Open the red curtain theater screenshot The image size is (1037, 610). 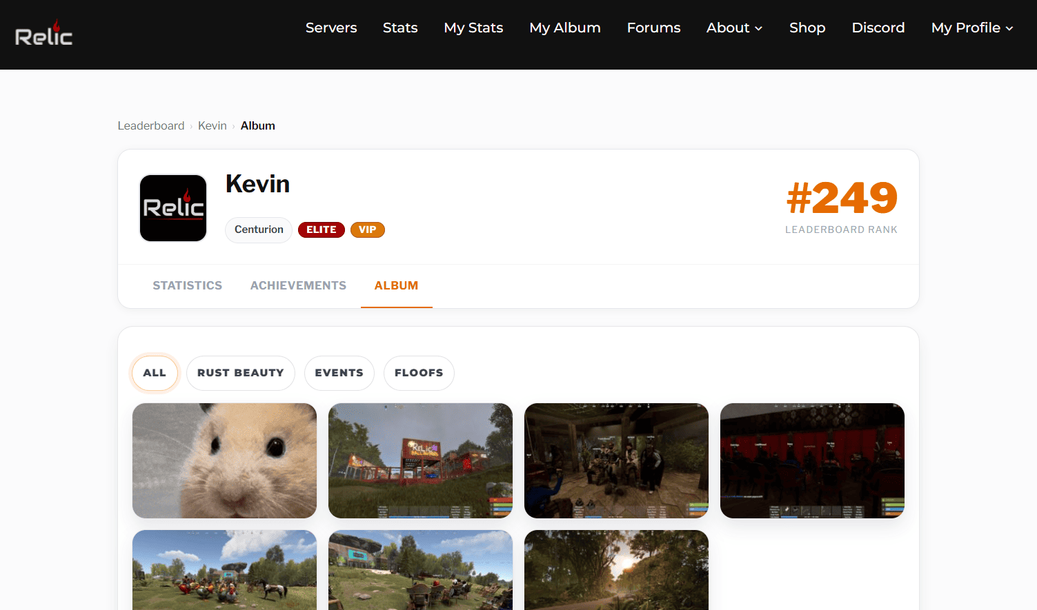point(812,460)
